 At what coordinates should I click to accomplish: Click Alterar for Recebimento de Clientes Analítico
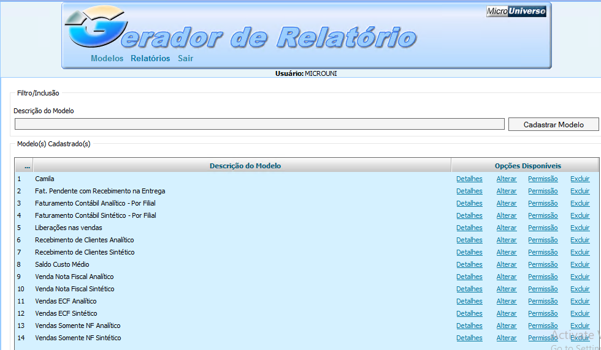tap(507, 240)
